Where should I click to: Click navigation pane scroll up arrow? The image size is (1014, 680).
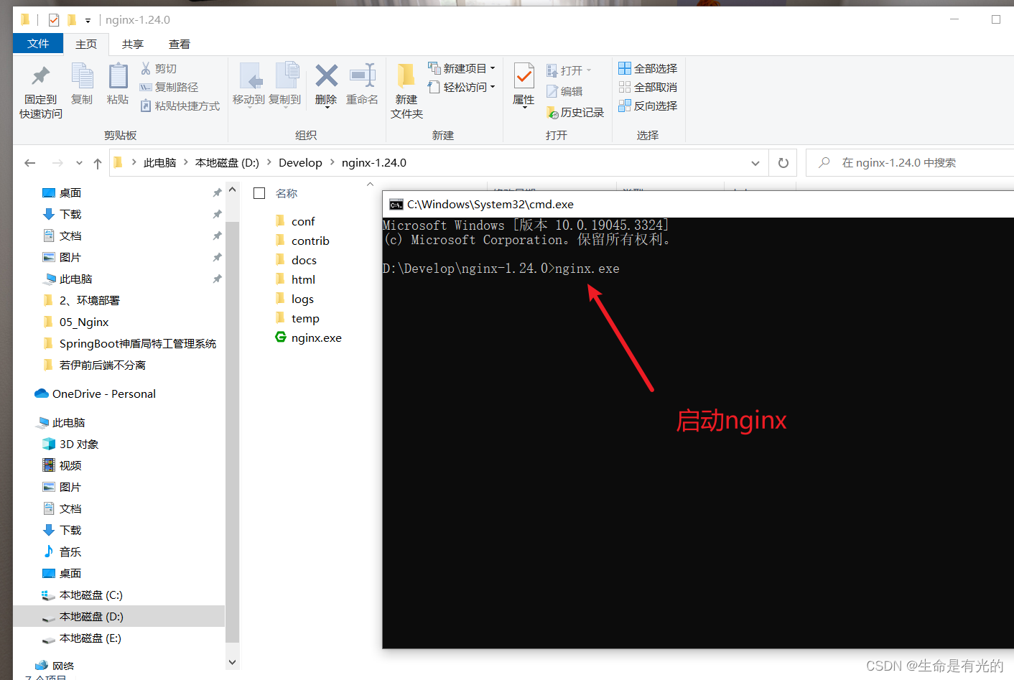pos(232,190)
